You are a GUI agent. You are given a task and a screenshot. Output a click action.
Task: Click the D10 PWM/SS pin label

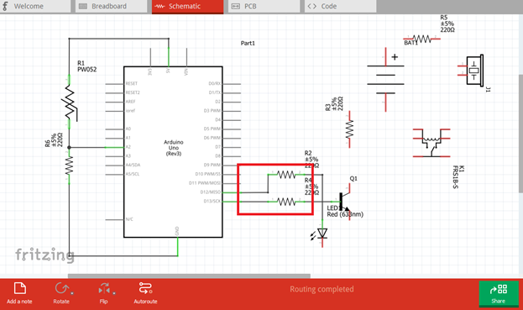click(208, 174)
